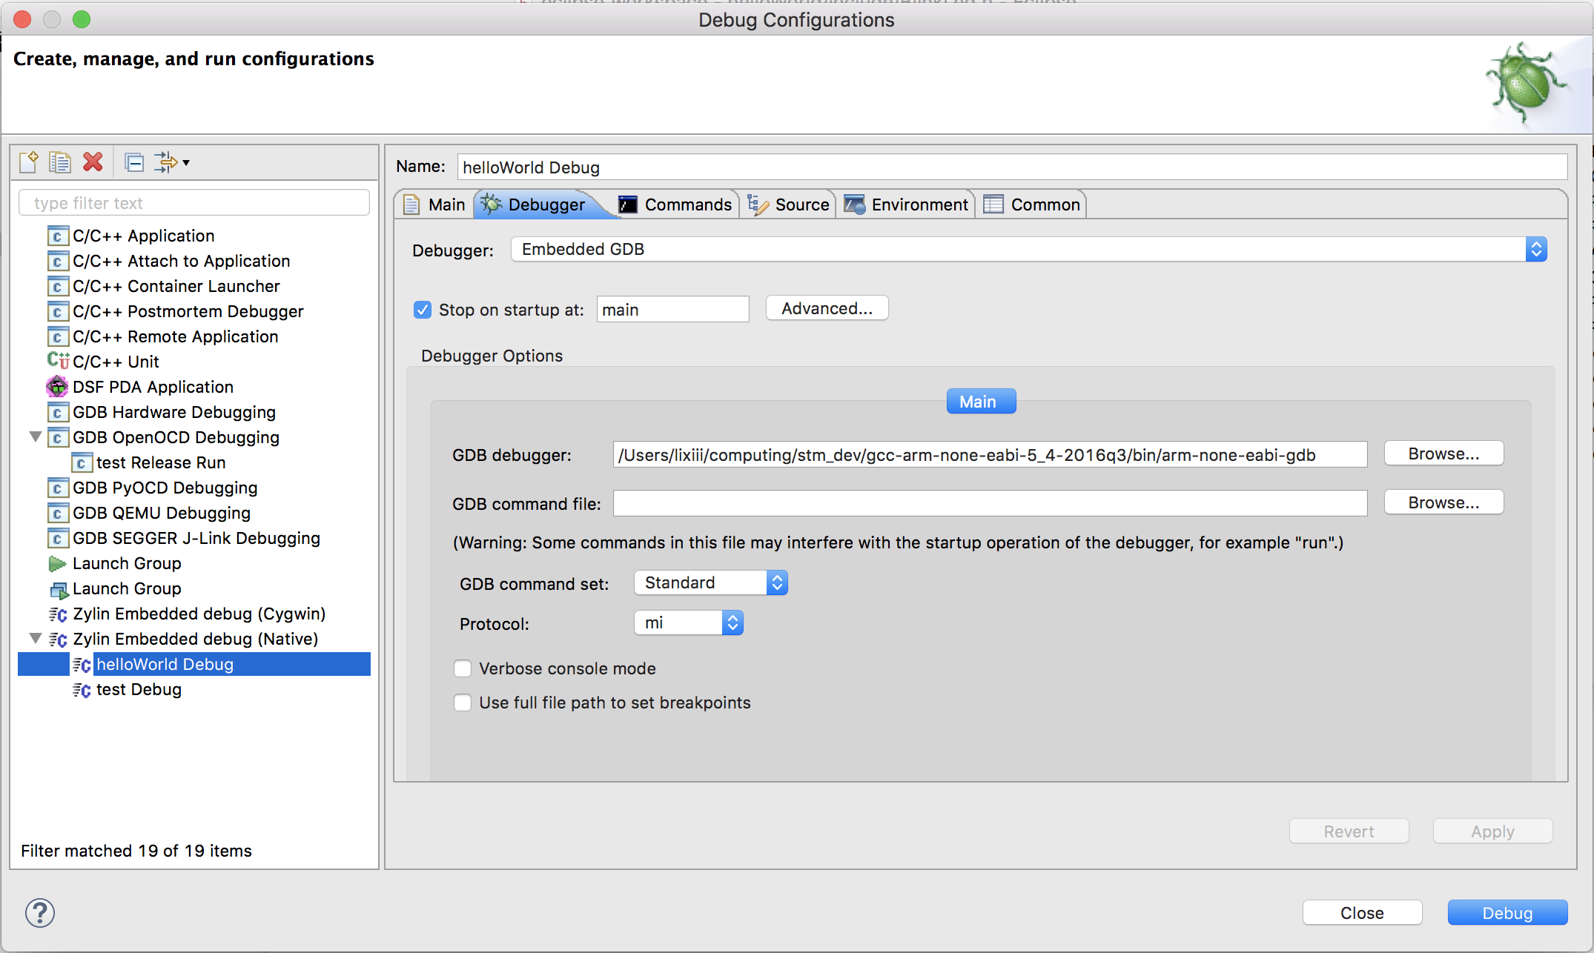Click the duplicate configuration icon
This screenshot has height=953, width=1594.
point(62,162)
